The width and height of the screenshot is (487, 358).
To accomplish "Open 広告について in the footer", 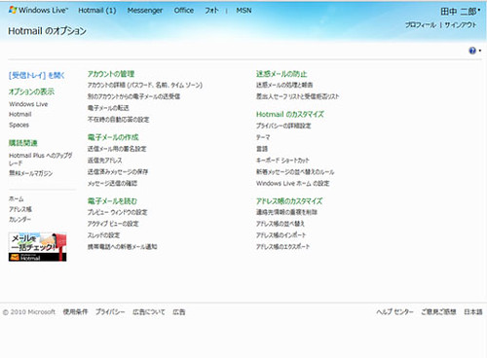I will tap(149, 312).
